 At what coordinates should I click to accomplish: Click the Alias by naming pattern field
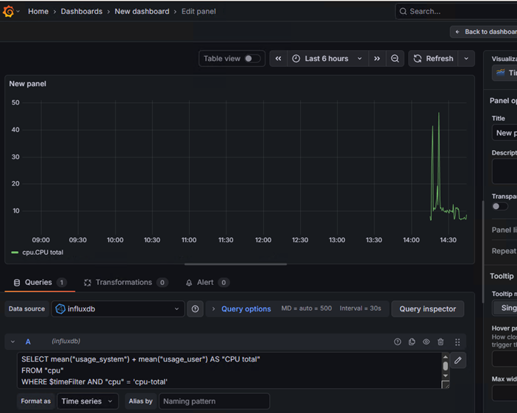click(215, 401)
